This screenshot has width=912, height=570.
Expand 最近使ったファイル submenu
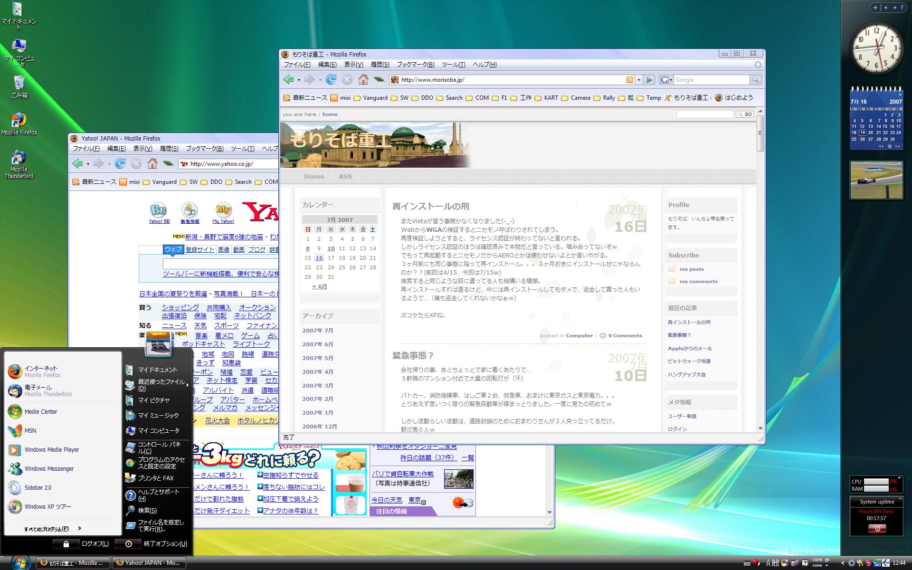coord(157,385)
